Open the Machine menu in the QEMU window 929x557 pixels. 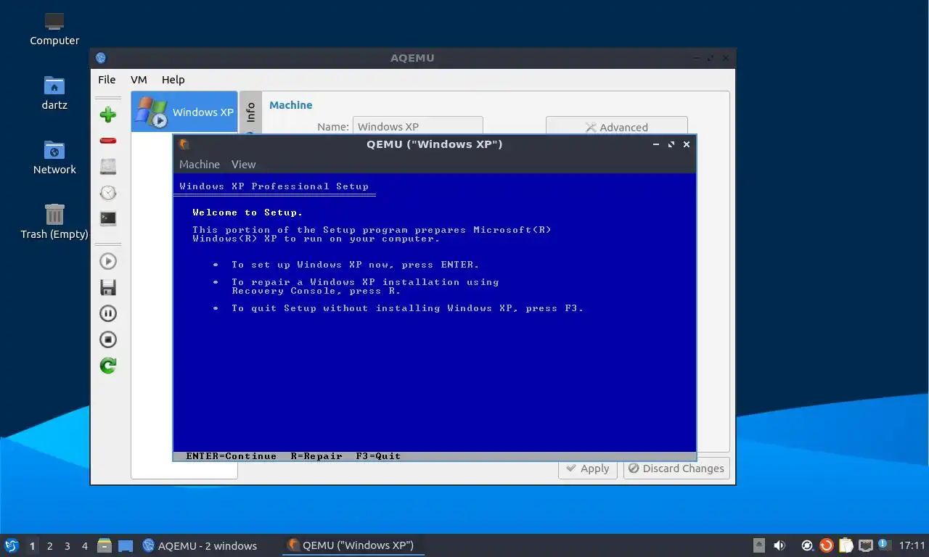coord(200,165)
